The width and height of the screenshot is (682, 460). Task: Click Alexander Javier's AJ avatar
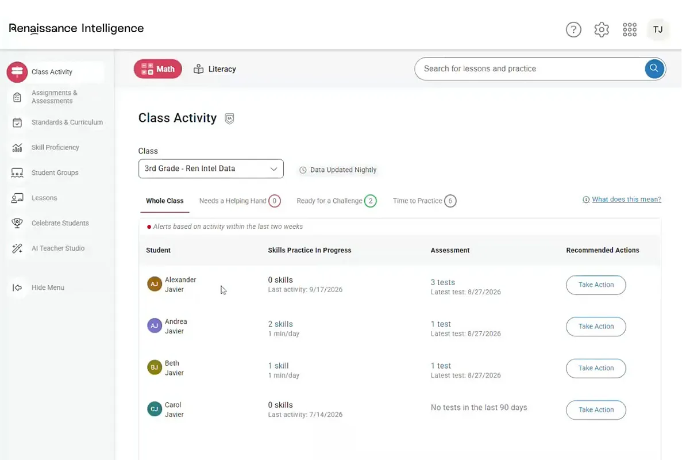[155, 284]
